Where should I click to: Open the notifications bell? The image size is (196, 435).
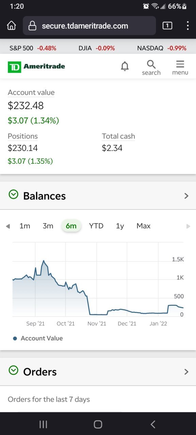click(x=125, y=66)
